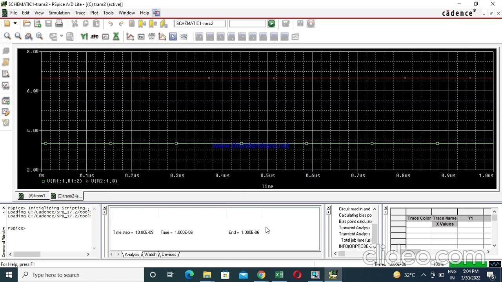Image resolution: width=502 pixels, height=282 pixels.
Task: Toggle the Log Y Axis icon
Action: 84,36
